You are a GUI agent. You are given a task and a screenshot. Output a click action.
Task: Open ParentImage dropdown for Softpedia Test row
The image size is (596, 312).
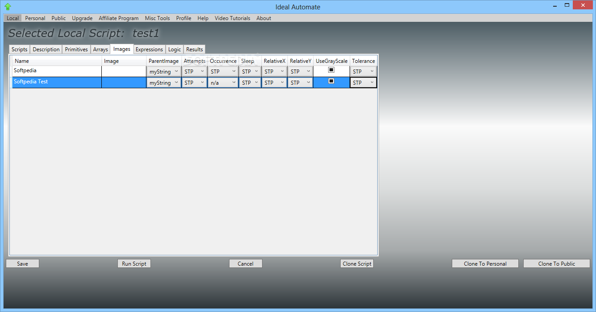(164, 82)
